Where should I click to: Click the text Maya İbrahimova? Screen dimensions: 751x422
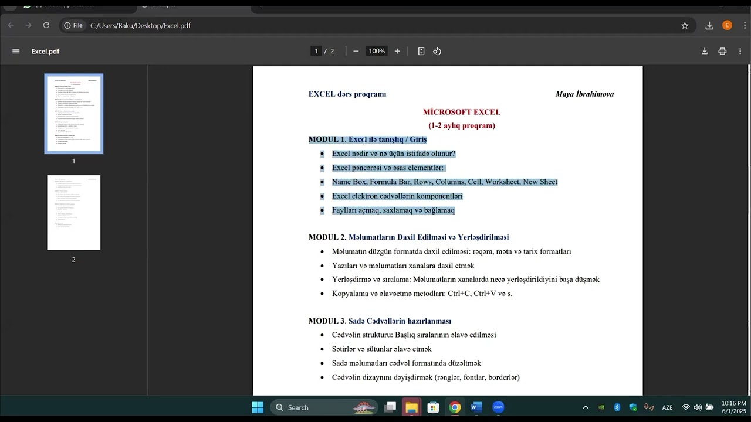[584, 94]
